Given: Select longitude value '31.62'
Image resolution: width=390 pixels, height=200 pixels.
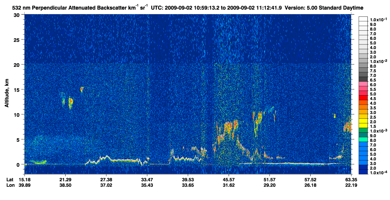Looking at the screenshot, I should coord(229,185).
